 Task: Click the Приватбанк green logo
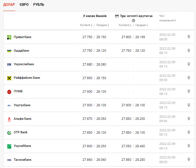point(9,37)
